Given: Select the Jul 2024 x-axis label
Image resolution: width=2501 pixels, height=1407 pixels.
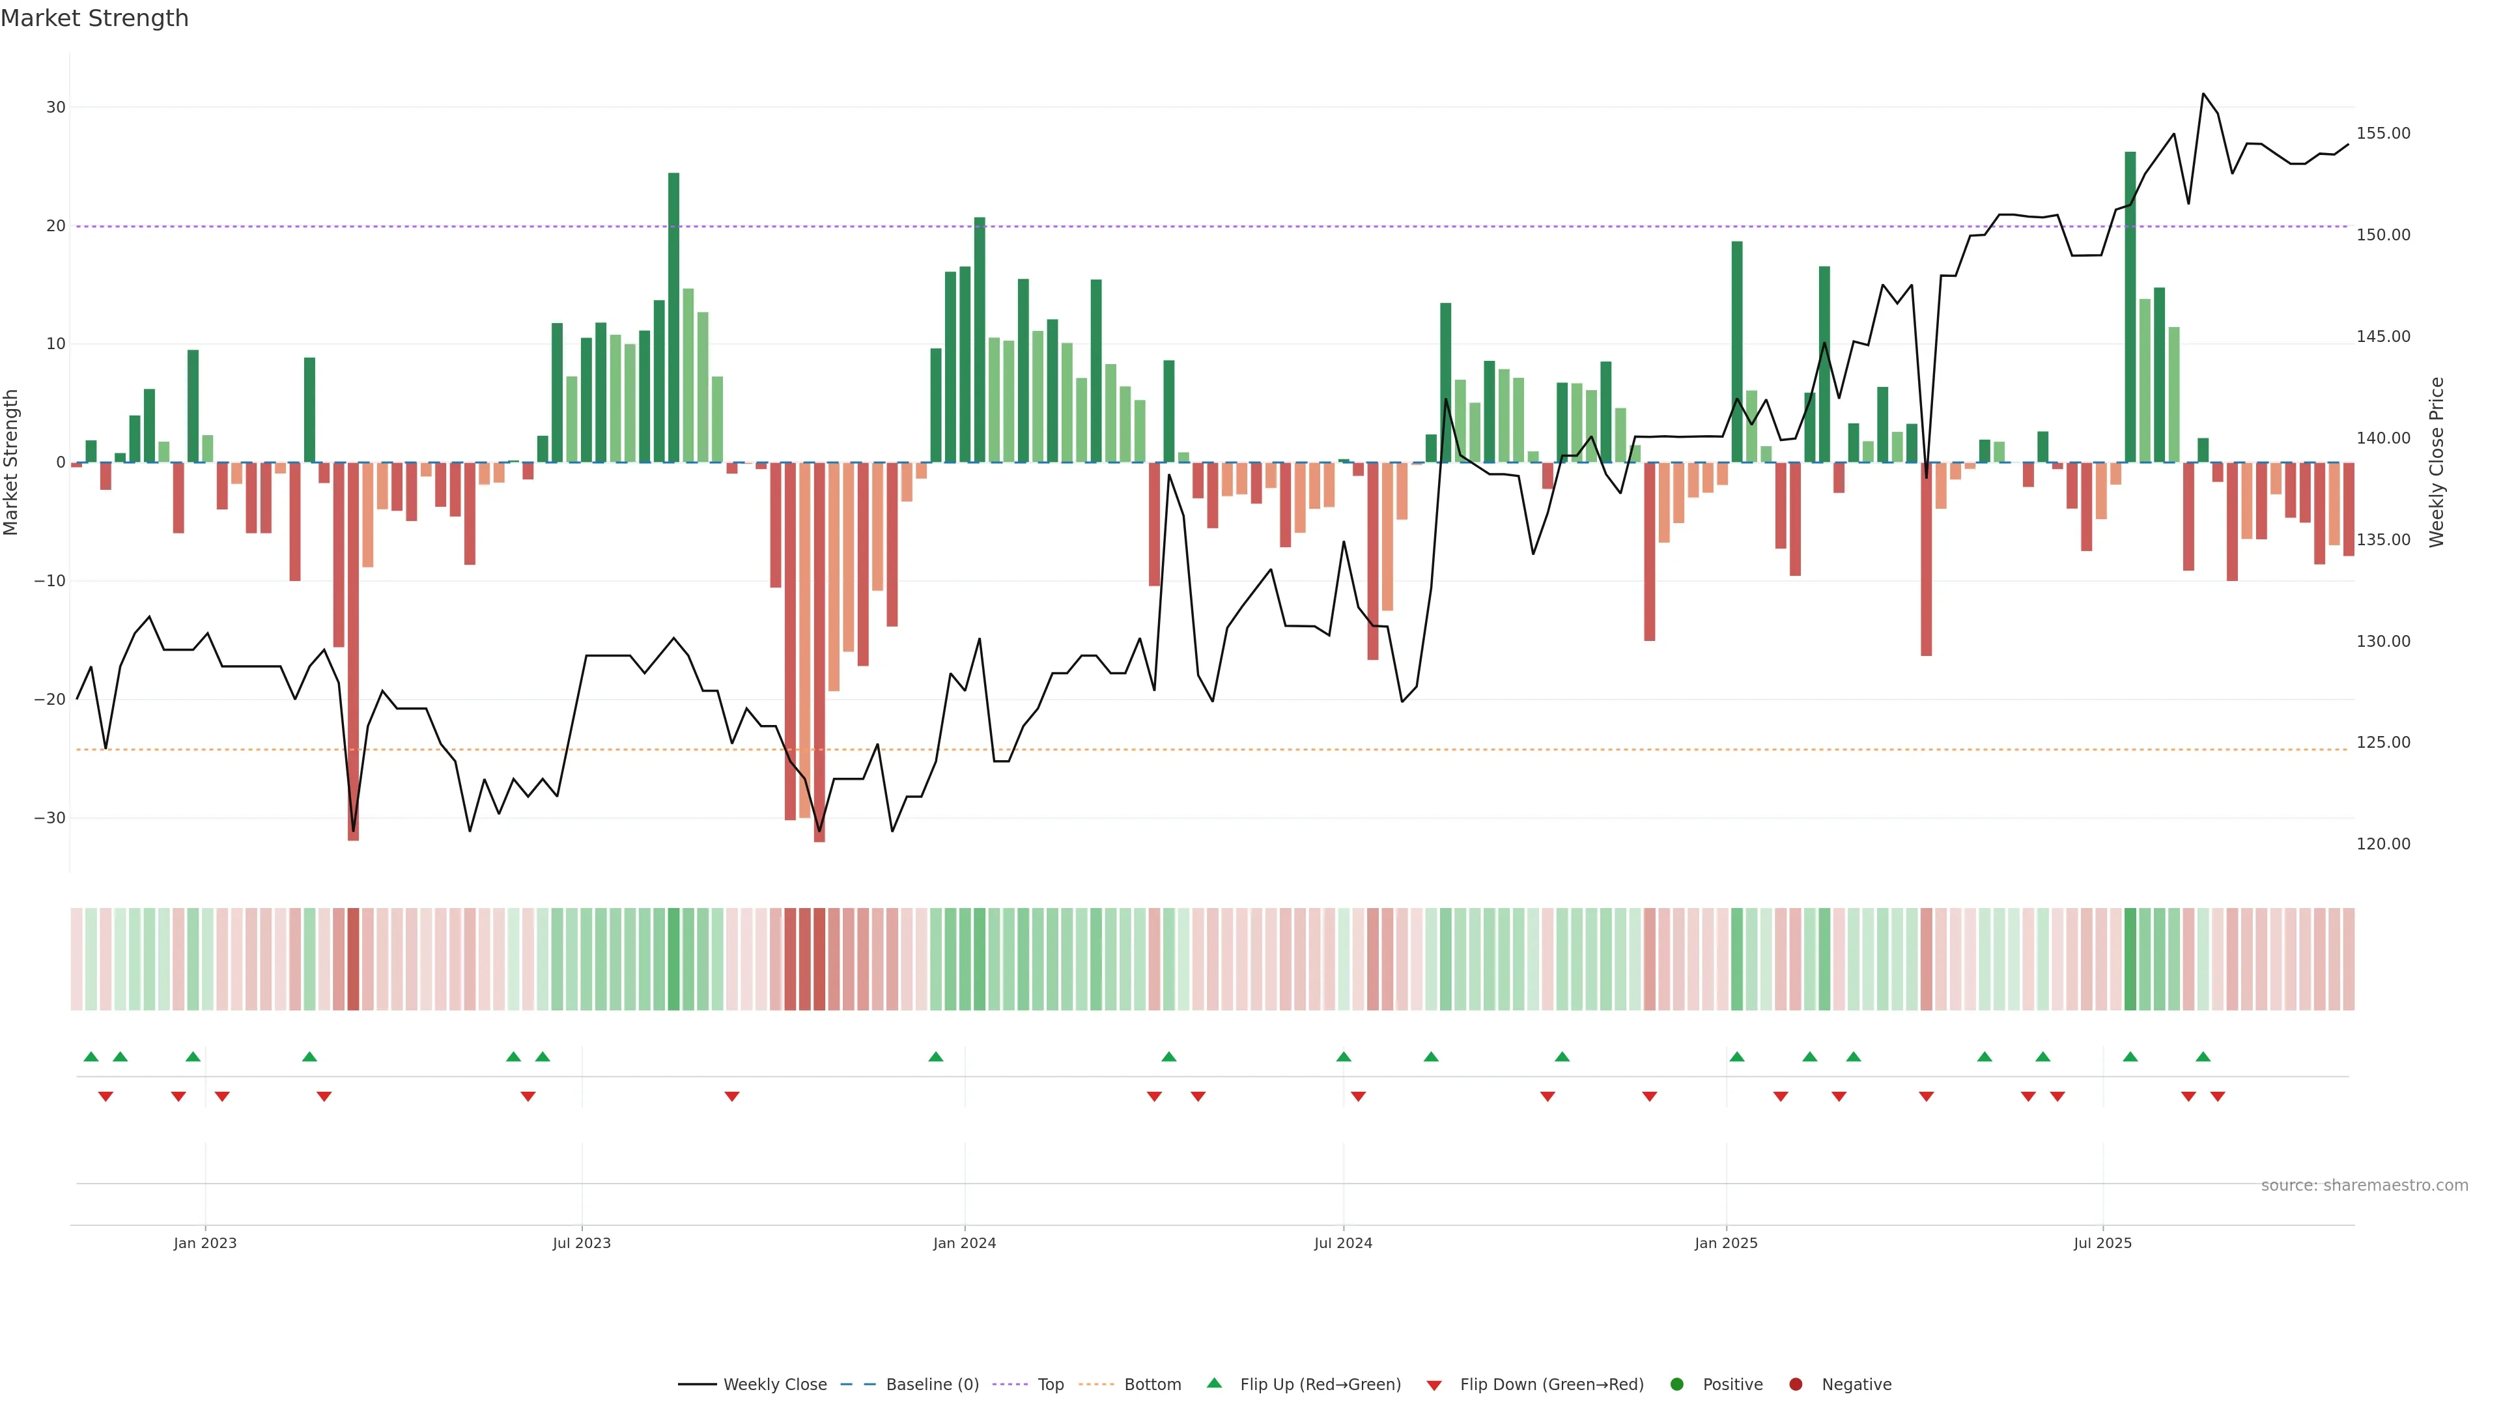Looking at the screenshot, I should [x=1343, y=1243].
